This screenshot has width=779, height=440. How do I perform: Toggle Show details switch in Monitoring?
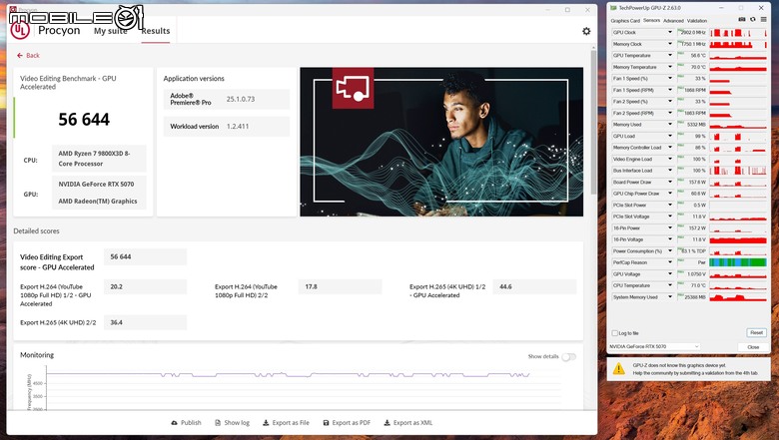pyautogui.click(x=569, y=356)
